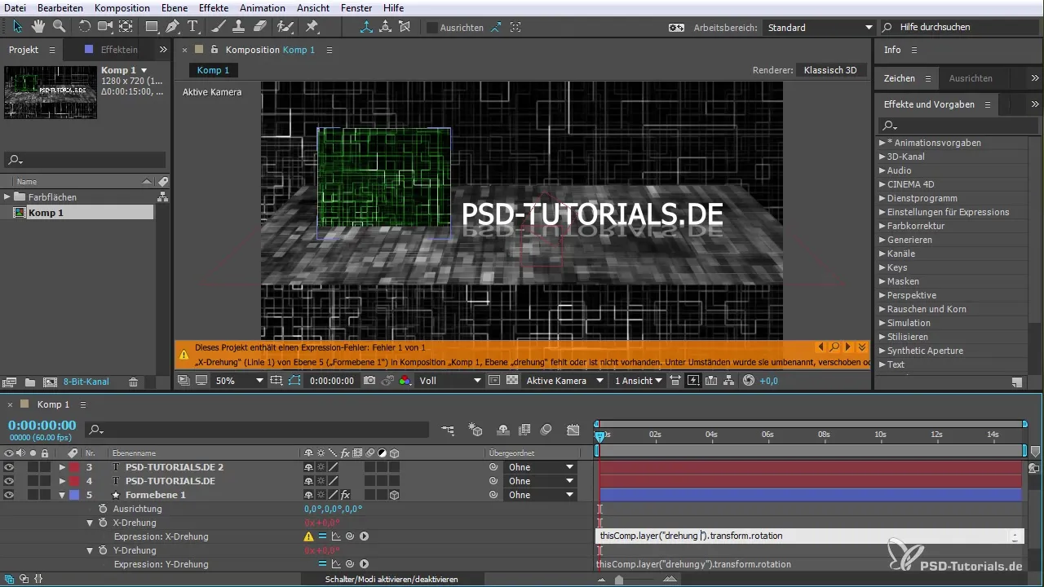
Task: Open the Arbeitsbereich Standard dropdown
Action: pos(819,27)
